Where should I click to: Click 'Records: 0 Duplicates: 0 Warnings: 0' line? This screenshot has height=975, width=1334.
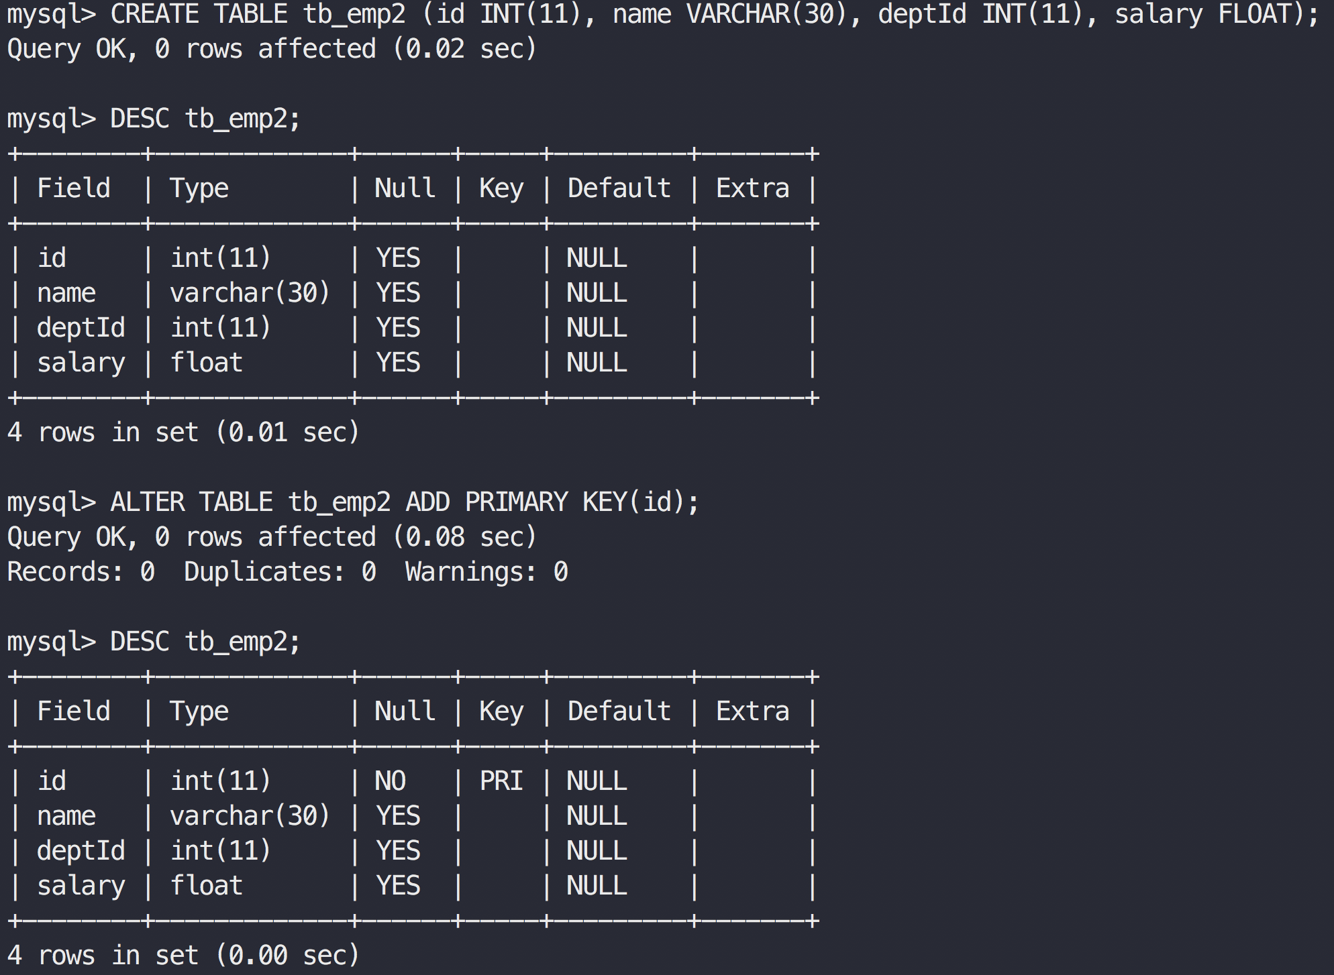pyautogui.click(x=287, y=572)
